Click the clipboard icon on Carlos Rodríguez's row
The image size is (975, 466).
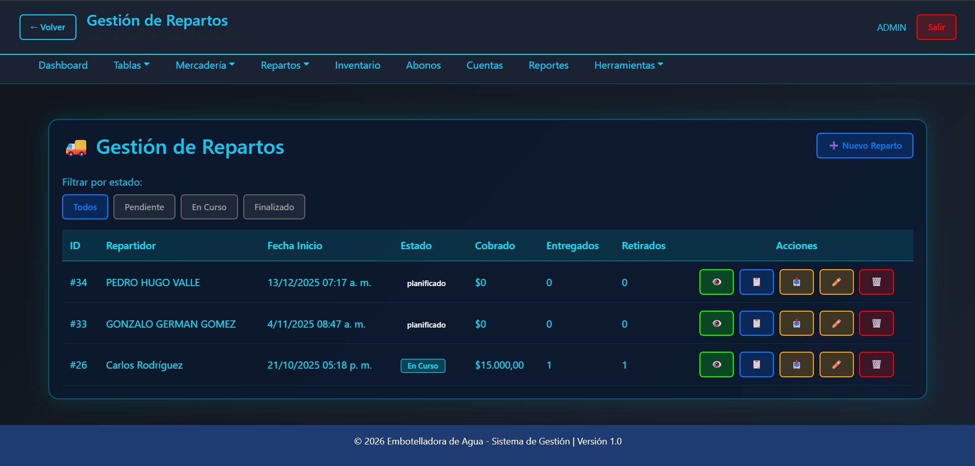click(756, 364)
